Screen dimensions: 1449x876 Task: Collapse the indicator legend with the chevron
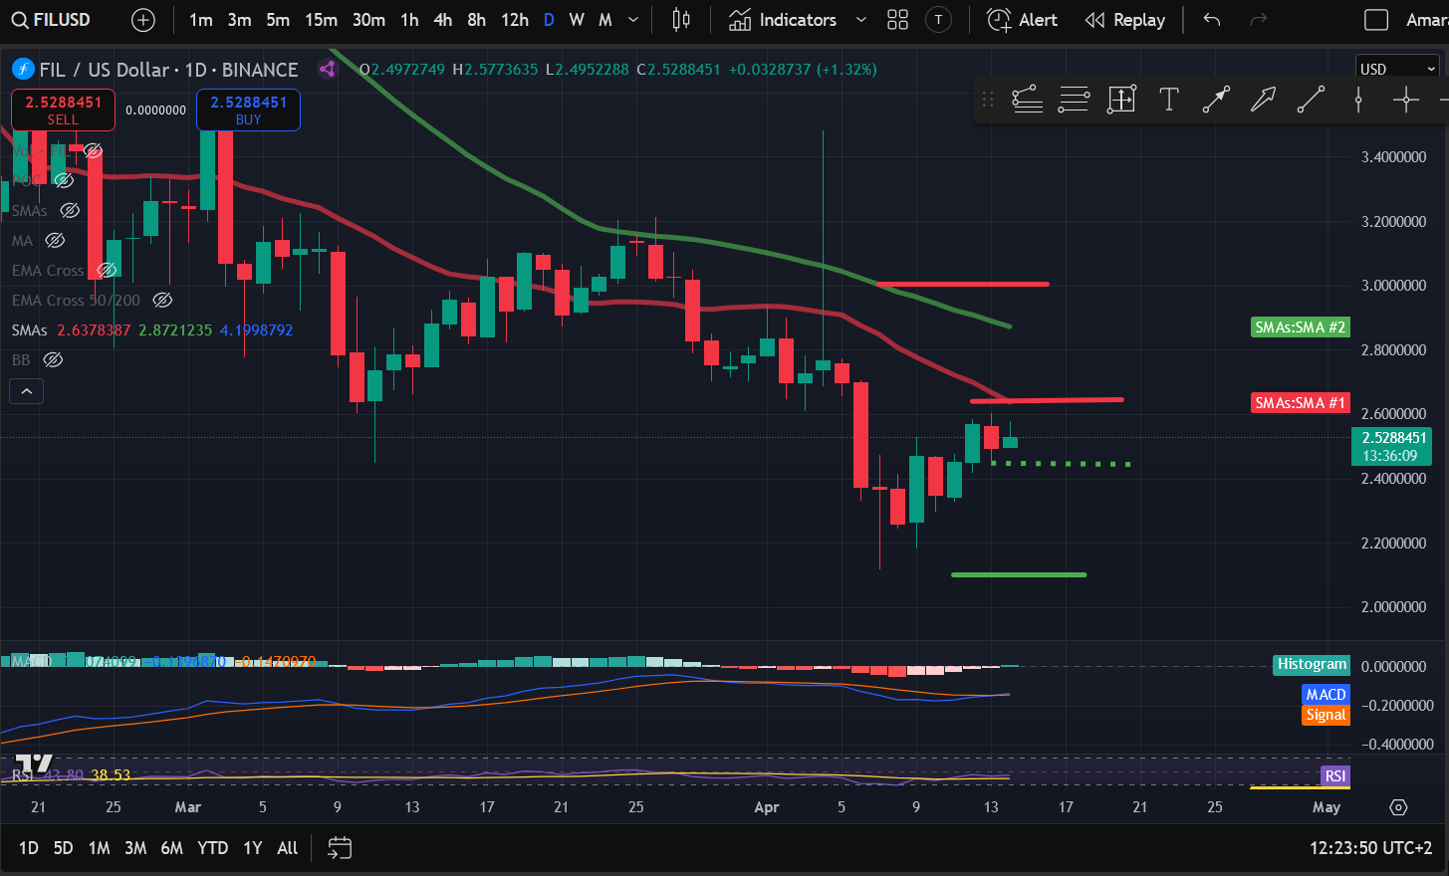pyautogui.click(x=27, y=391)
